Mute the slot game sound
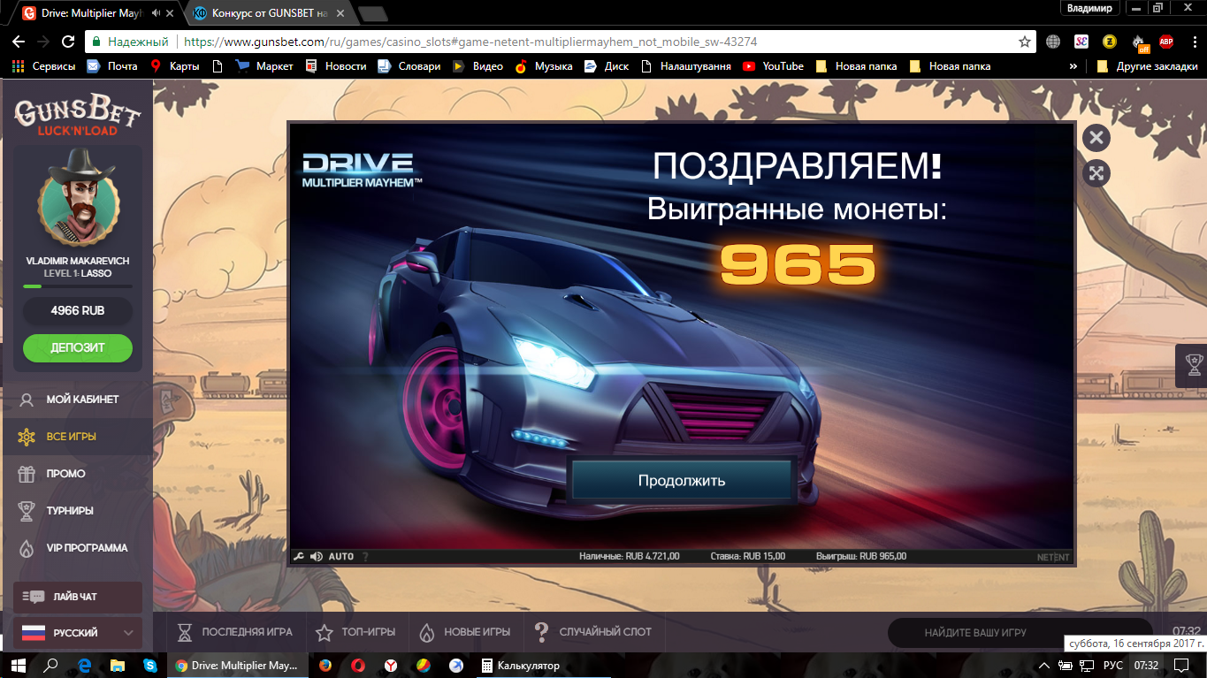Viewport: 1207px width, 678px height. pos(317,557)
